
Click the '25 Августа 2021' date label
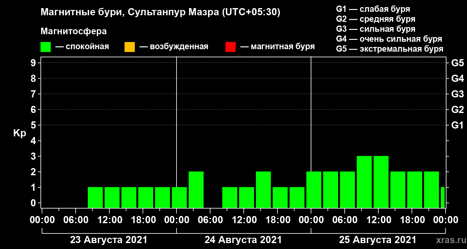378,240
